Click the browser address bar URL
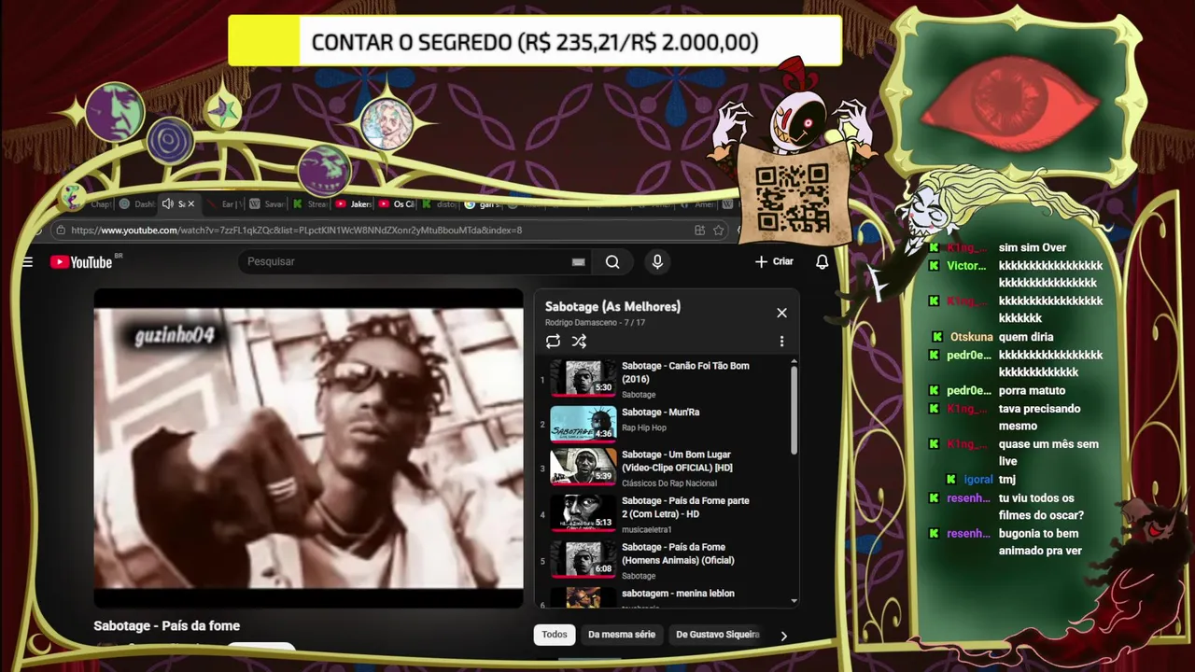1195x672 pixels. point(296,230)
